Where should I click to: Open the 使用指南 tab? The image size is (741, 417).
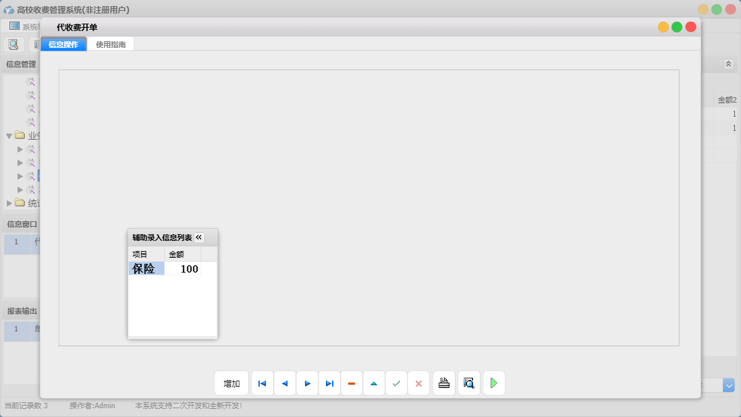pyautogui.click(x=111, y=45)
